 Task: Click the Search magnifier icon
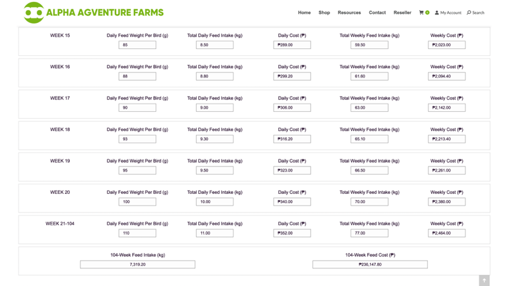[x=469, y=13]
